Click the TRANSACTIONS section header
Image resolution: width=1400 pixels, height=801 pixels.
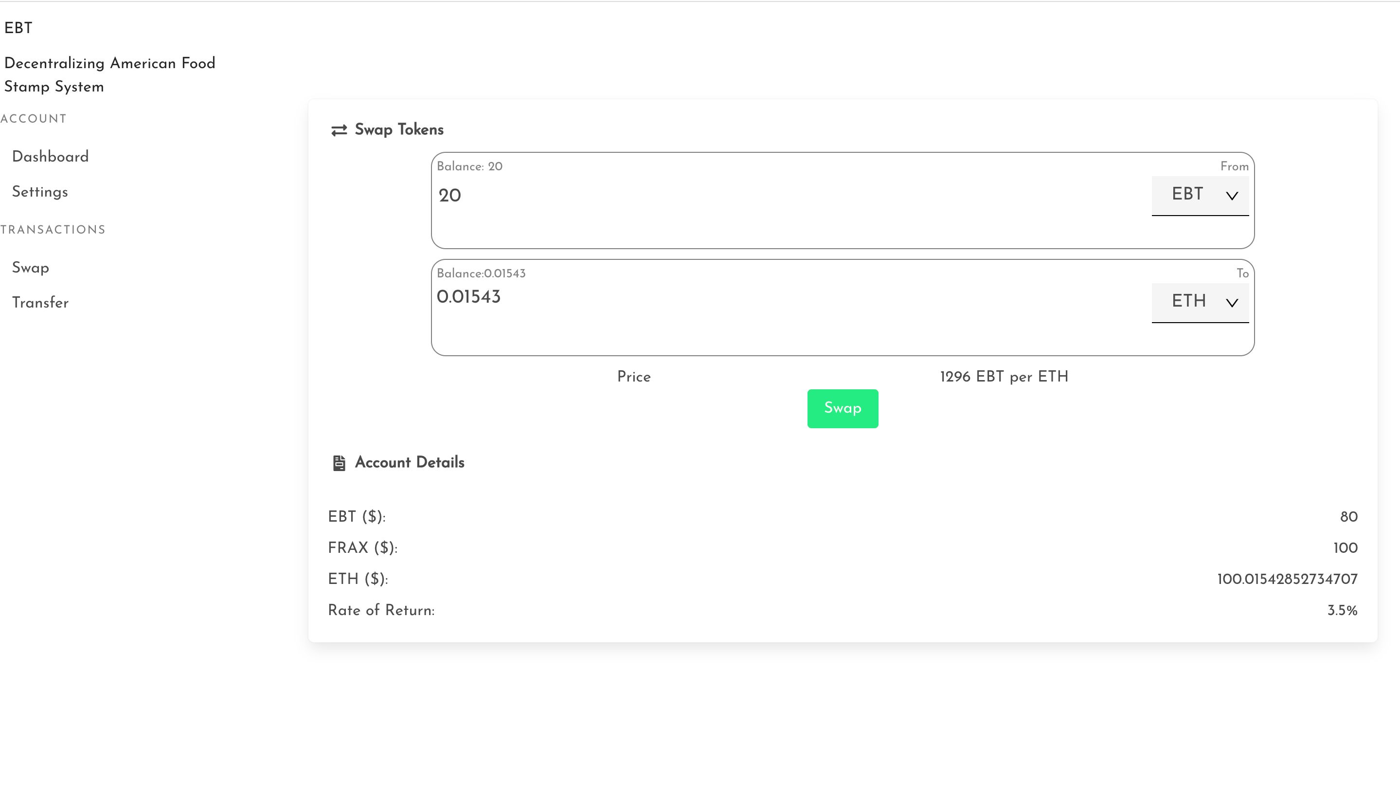tap(52, 230)
